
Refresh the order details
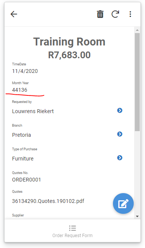click(115, 14)
